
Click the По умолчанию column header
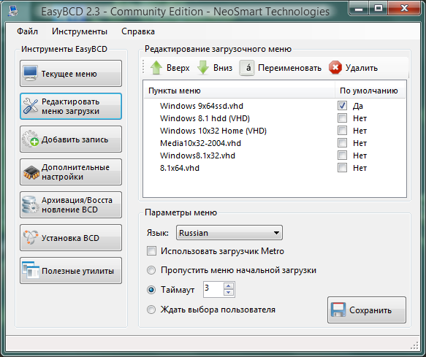(370, 91)
